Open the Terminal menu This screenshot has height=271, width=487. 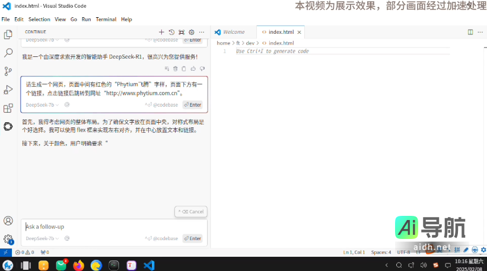point(106,19)
